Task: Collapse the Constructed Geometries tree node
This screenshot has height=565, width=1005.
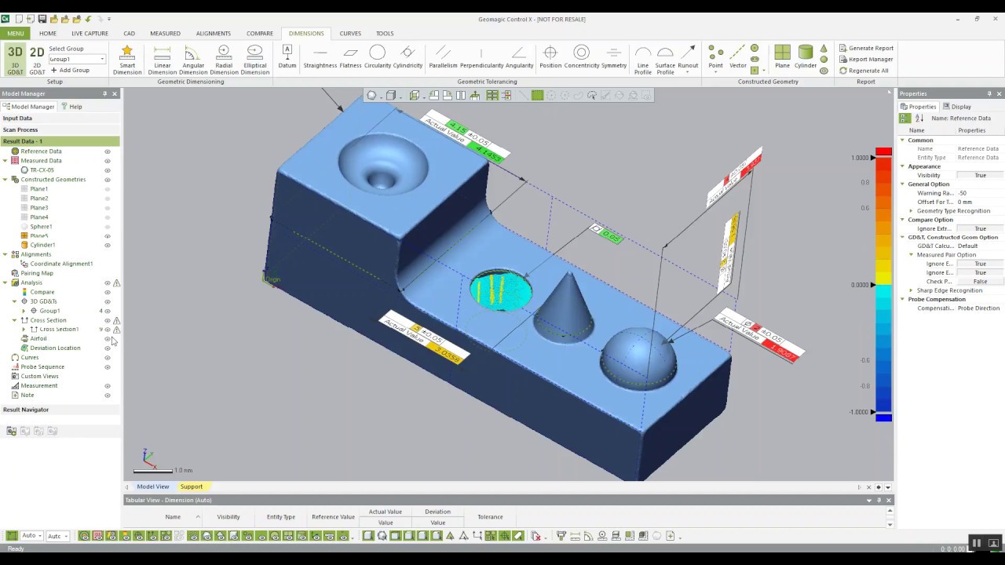Action: point(5,180)
